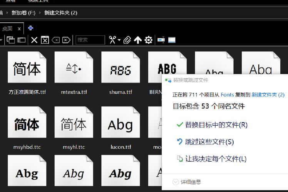Viewport: 288px width, 192px height.
Task: Open the dropdown arrow beside scissors
Action: [x=119, y=40]
